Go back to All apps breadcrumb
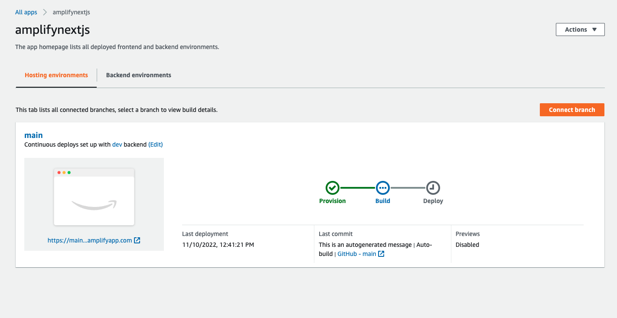Image resolution: width=617 pixels, height=318 pixels. pyautogui.click(x=26, y=12)
